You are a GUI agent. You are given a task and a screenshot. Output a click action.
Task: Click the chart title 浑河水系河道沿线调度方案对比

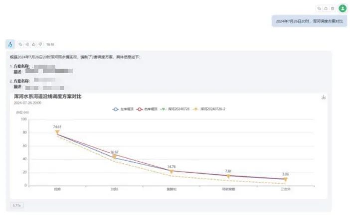48,97
